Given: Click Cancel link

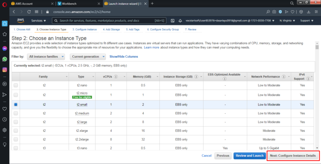Looking at the screenshot, I should click(206, 156).
